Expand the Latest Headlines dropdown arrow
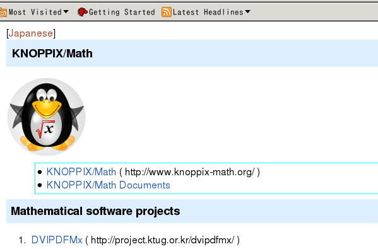This screenshot has width=378, height=249. coord(247,11)
